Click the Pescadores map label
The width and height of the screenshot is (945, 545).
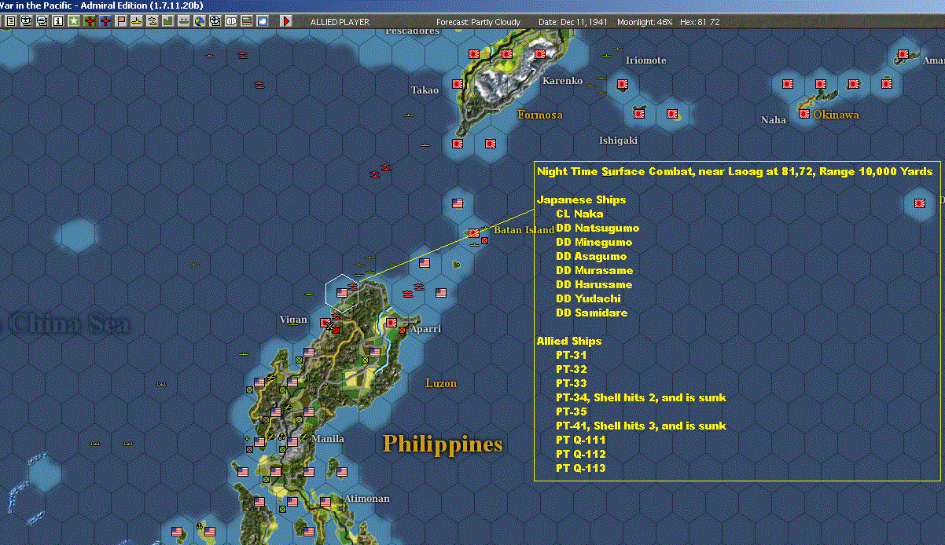[x=413, y=31]
